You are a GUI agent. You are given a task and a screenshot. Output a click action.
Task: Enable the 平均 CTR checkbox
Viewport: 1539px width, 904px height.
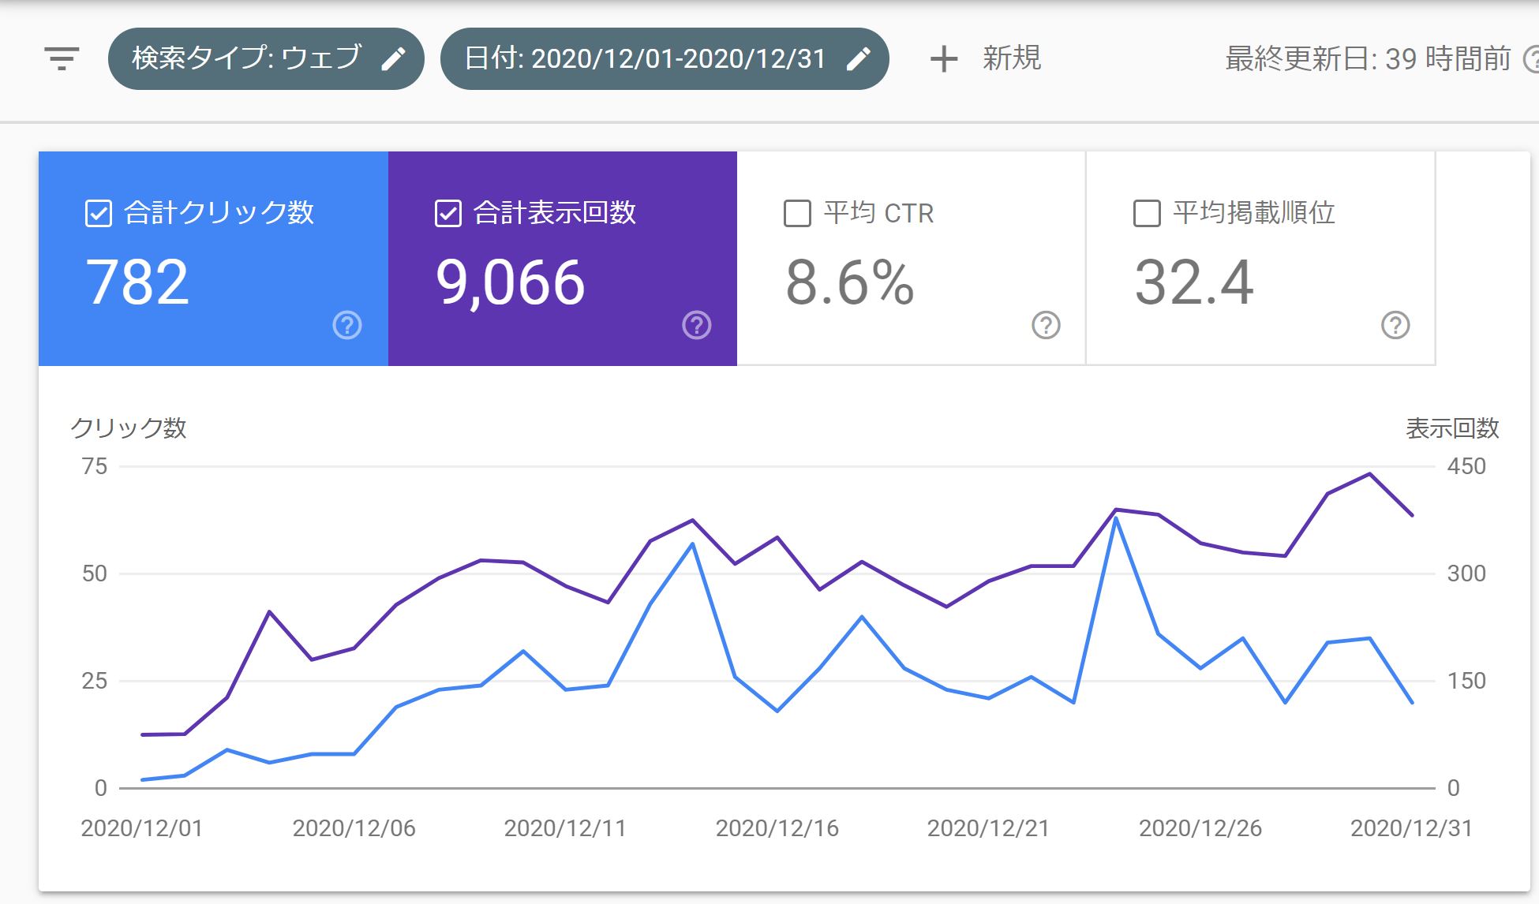pos(797,213)
